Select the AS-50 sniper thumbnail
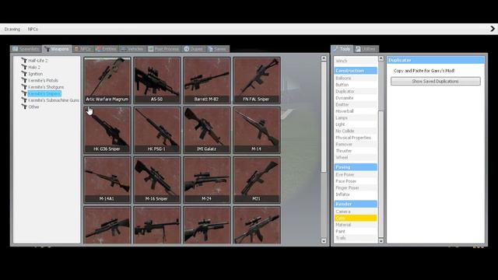This screenshot has height=280, width=498. pos(157,80)
